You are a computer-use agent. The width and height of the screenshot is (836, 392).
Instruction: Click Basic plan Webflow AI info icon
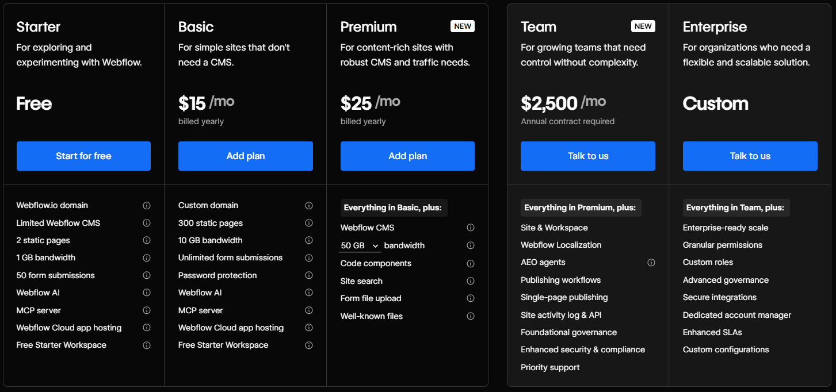point(309,293)
